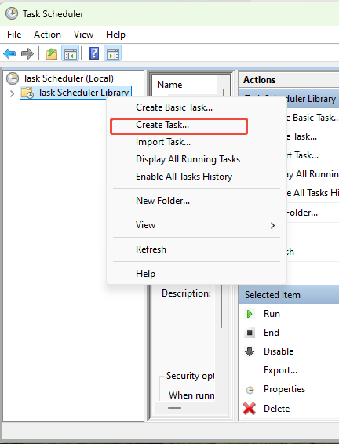
Task: Open the View menu in menu bar
Action: tap(83, 35)
